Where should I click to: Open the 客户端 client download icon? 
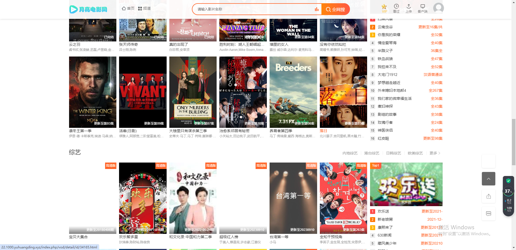[422, 8]
